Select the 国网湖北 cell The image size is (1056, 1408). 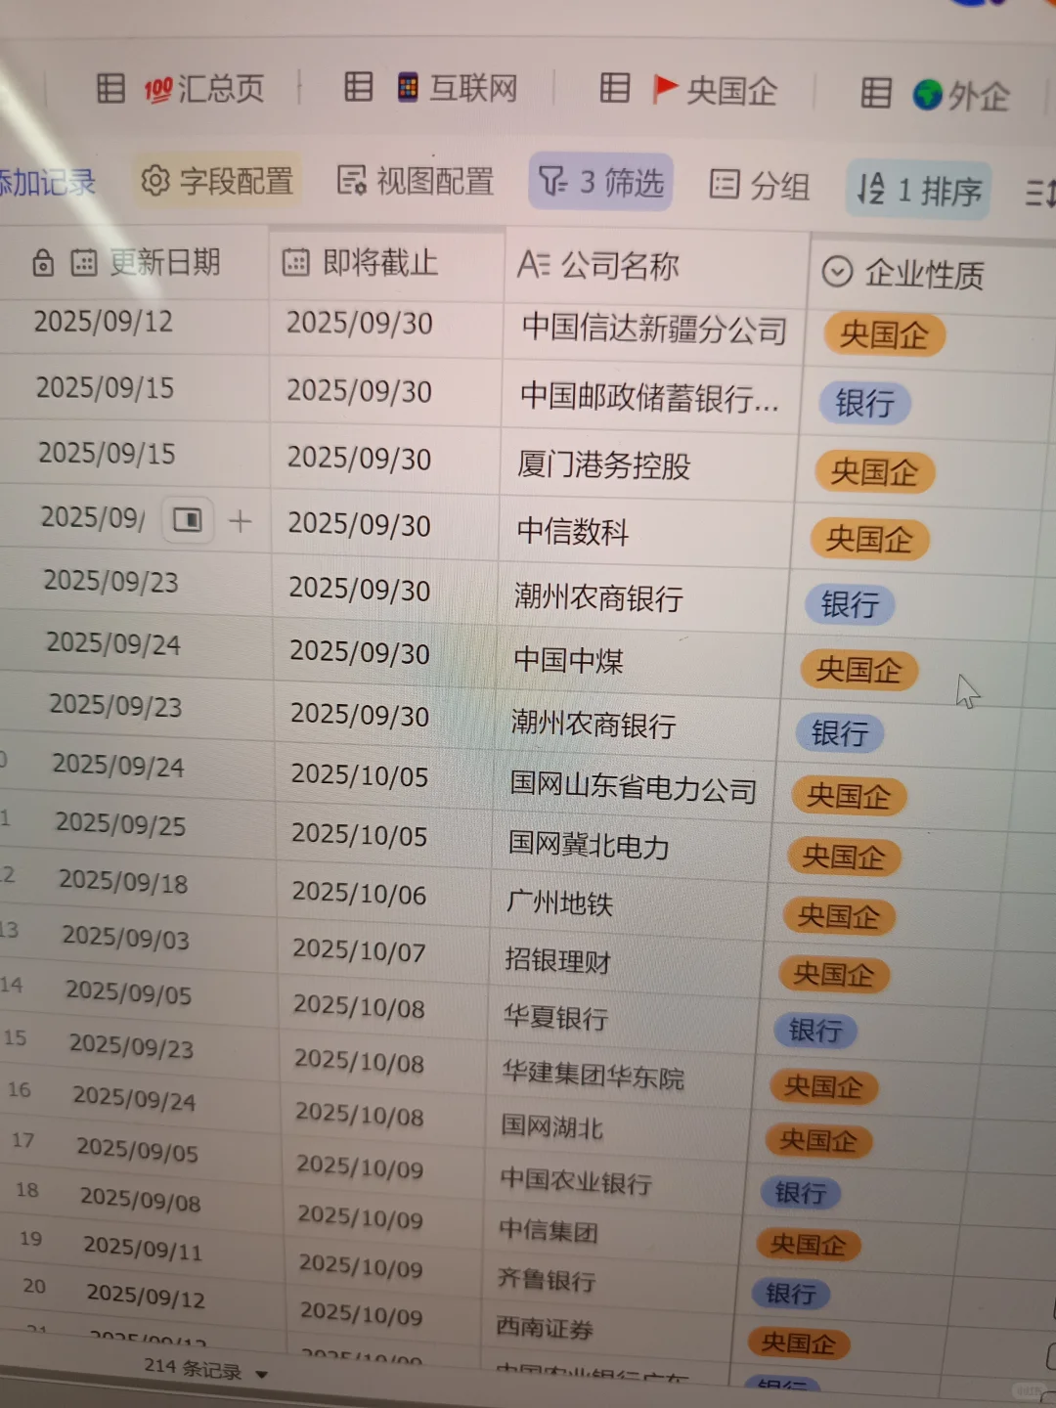pyautogui.click(x=617, y=1127)
